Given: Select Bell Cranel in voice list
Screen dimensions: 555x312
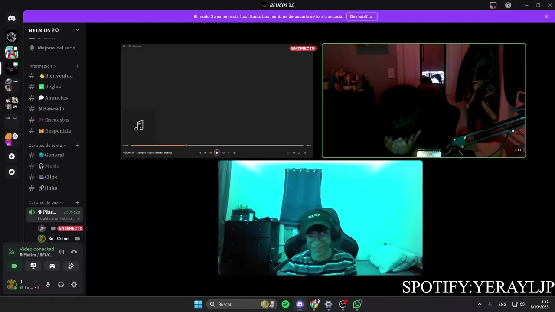Looking at the screenshot, I should tap(59, 239).
